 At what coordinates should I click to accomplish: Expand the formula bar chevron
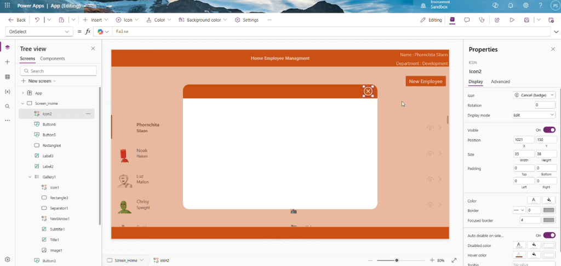pyautogui.click(x=556, y=32)
